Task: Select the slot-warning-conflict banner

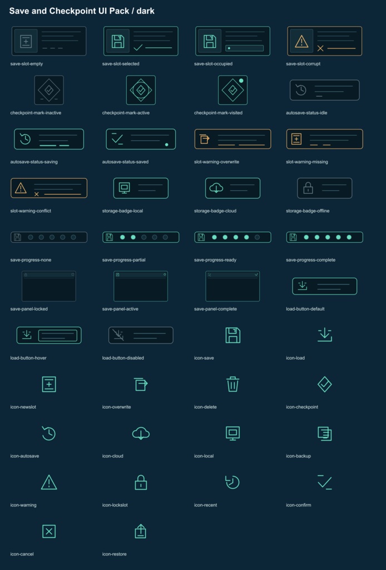Action: point(49,188)
